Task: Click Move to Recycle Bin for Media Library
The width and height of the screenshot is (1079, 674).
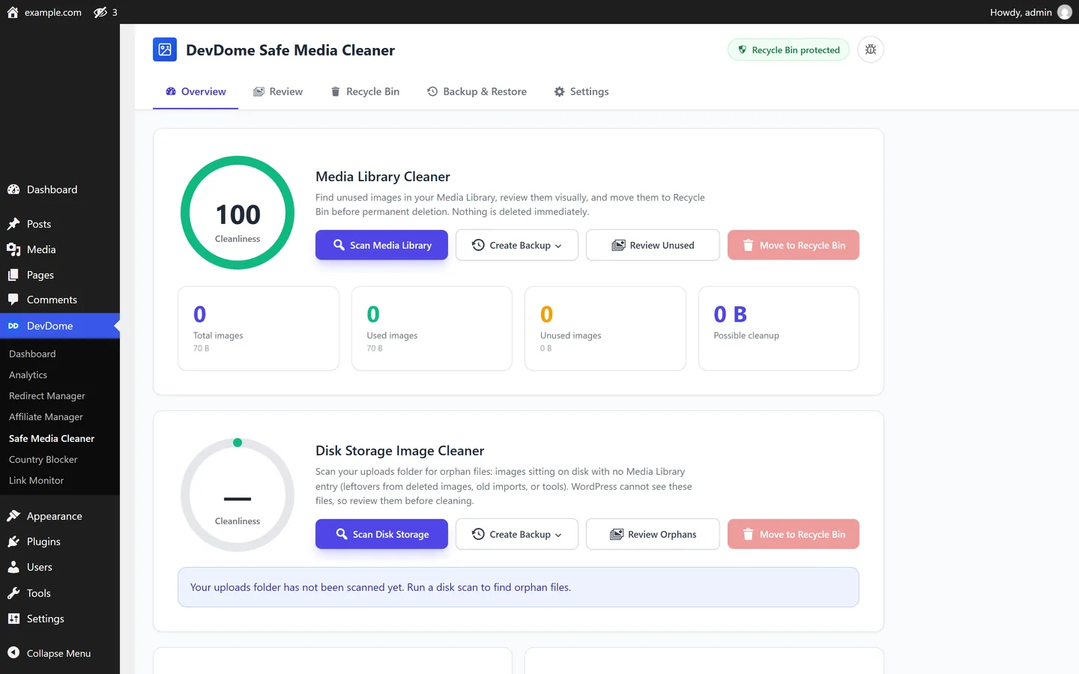Action: click(x=794, y=245)
